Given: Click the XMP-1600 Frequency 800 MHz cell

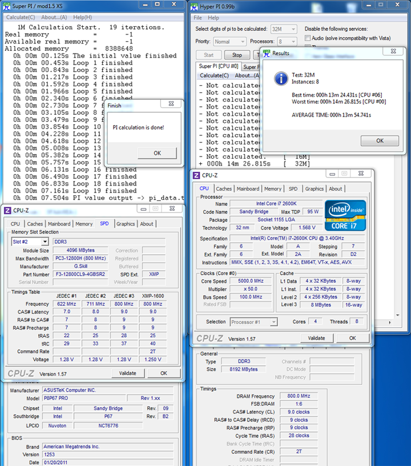Looking at the screenshot, I should click(x=152, y=304).
